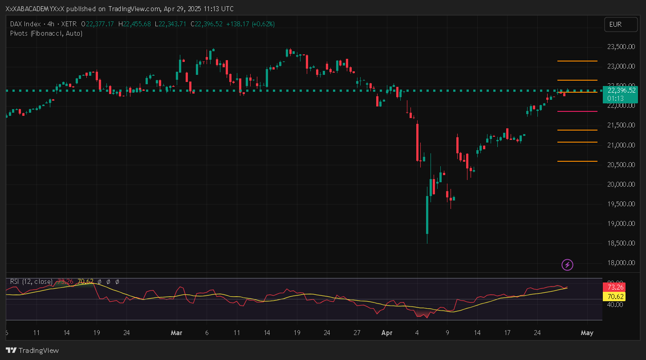
Task: Select the topmost orange pivot line
Action: click(x=577, y=61)
